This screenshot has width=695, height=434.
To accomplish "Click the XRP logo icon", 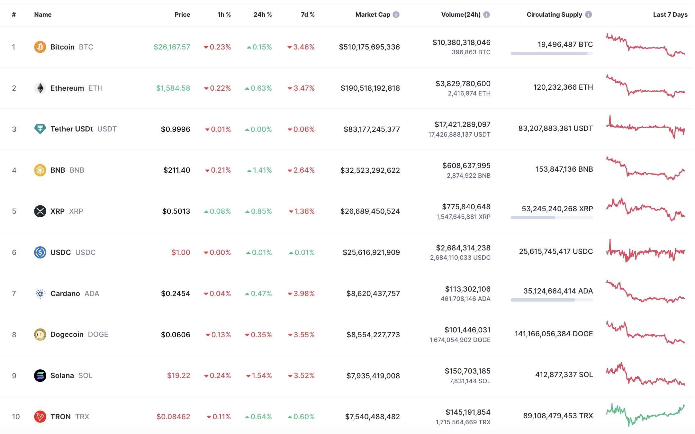I will pos(40,211).
